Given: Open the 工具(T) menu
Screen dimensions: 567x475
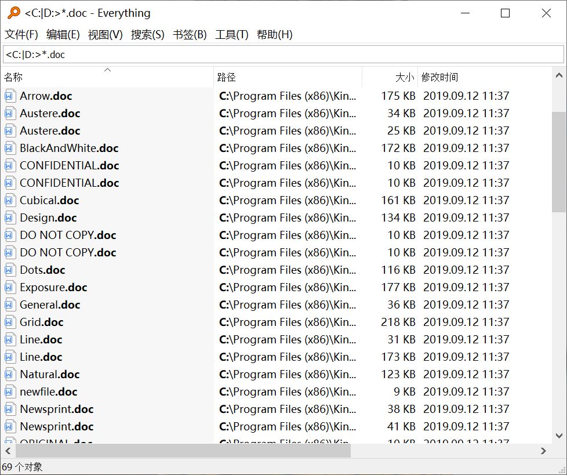Looking at the screenshot, I should 232,35.
